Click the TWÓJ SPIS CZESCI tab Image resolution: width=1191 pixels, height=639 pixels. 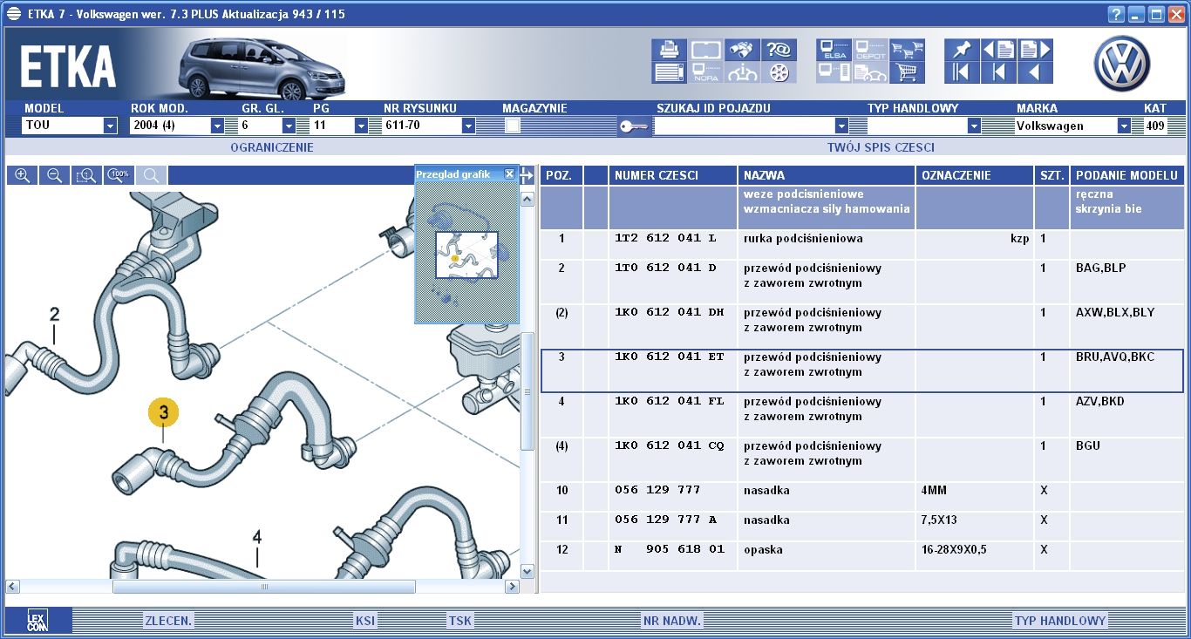[x=881, y=147]
